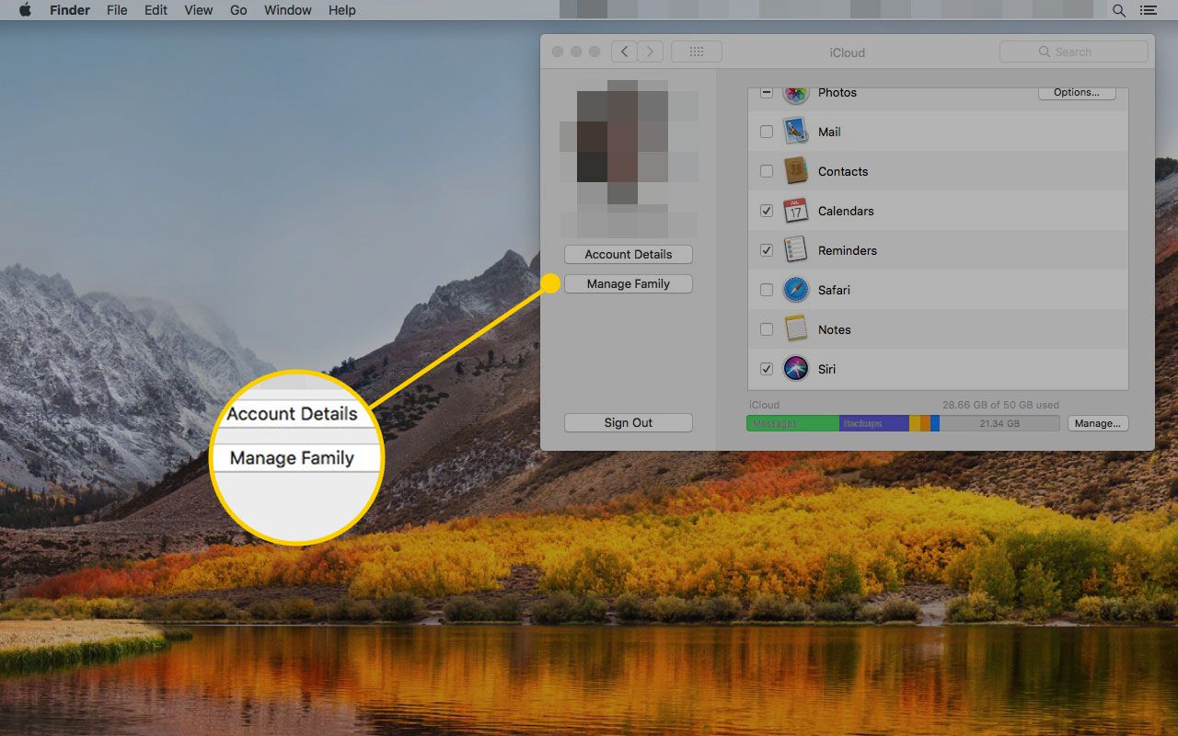Click the Search field in iCloud window
The width and height of the screenshot is (1178, 736).
point(1074,52)
